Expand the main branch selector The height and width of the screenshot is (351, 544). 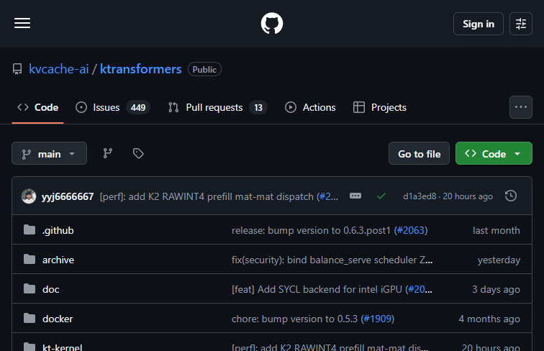tap(49, 153)
